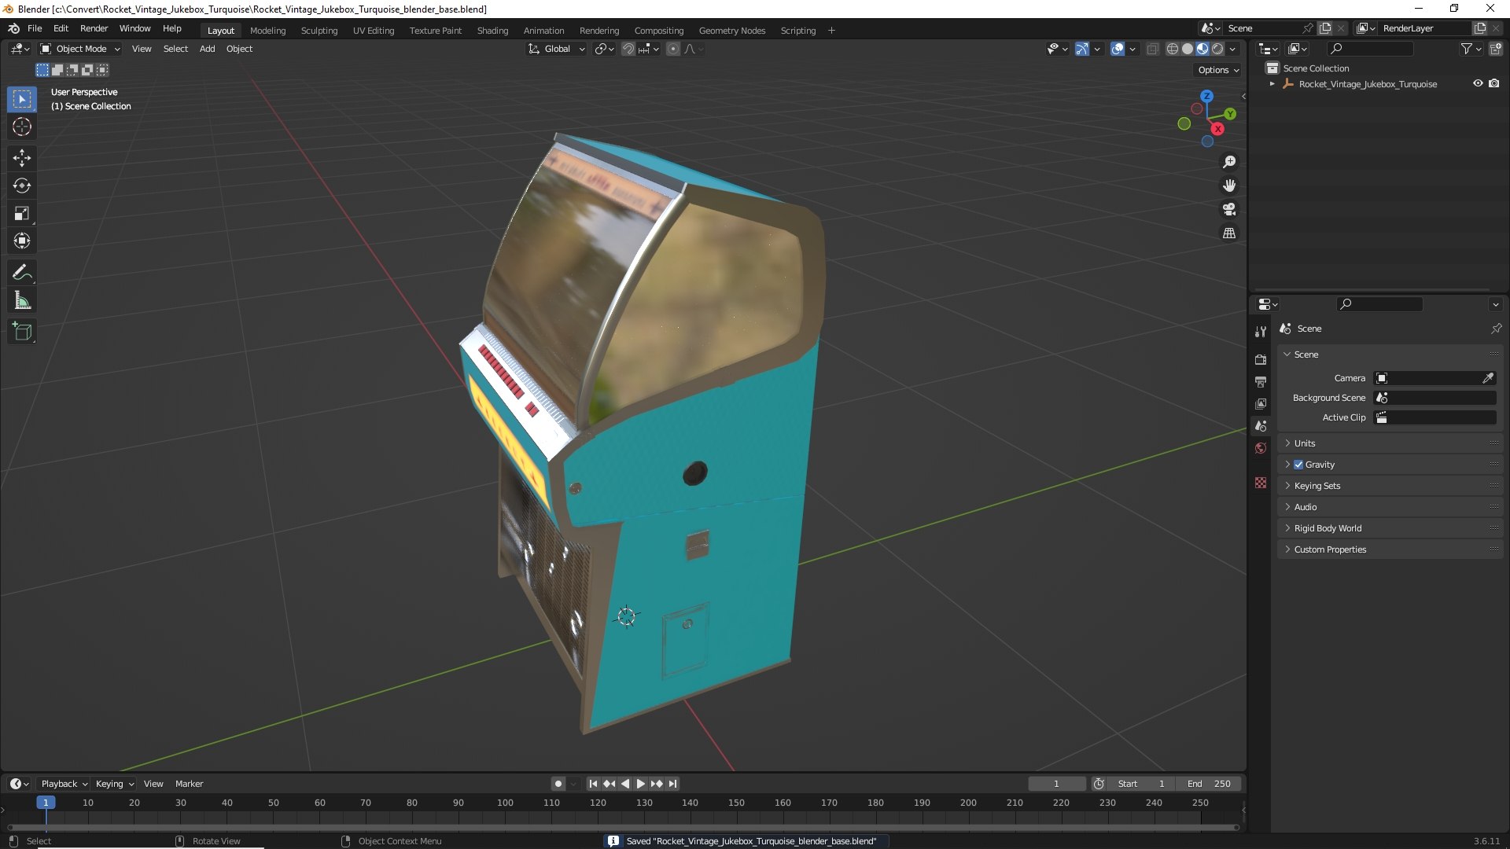
Task: Open the Global orientation dropdown
Action: (557, 49)
